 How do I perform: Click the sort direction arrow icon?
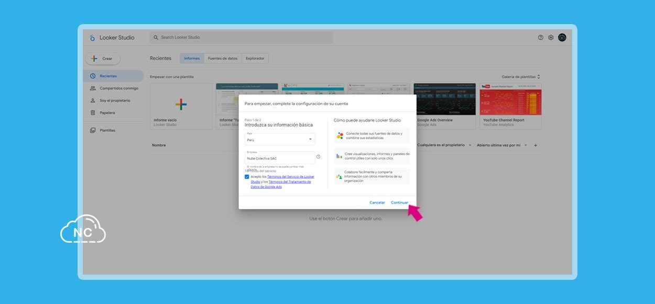point(536,145)
